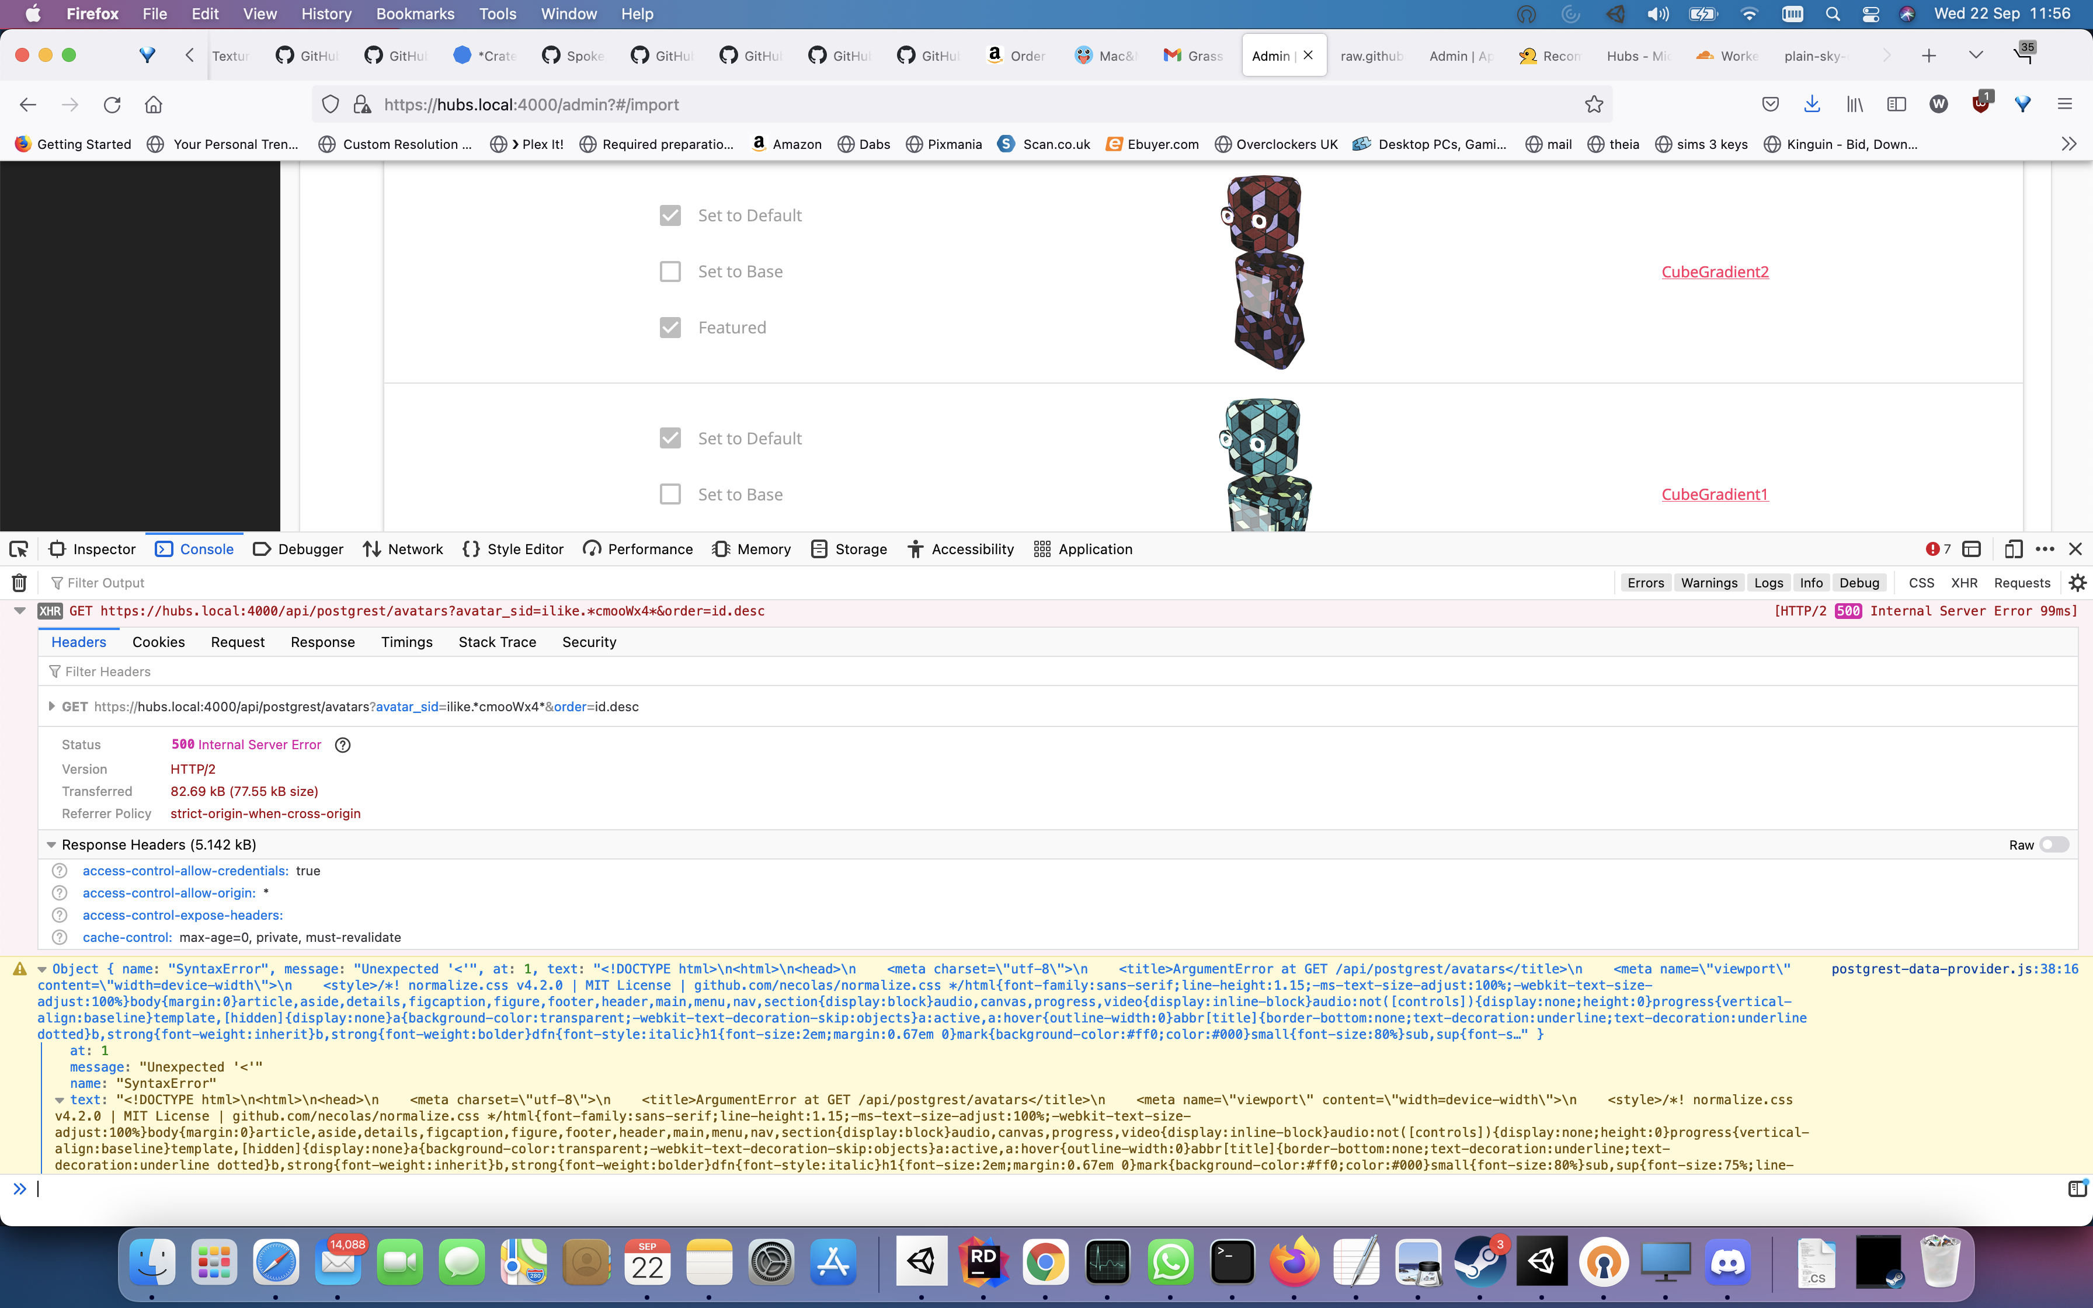
Task: Learn more about cache-control header
Action: (60, 937)
